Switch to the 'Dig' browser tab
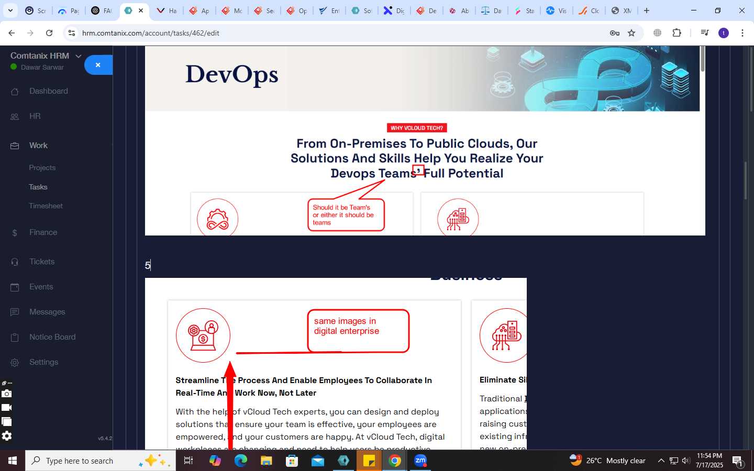Image resolution: width=754 pixels, height=471 pixels. (394, 10)
